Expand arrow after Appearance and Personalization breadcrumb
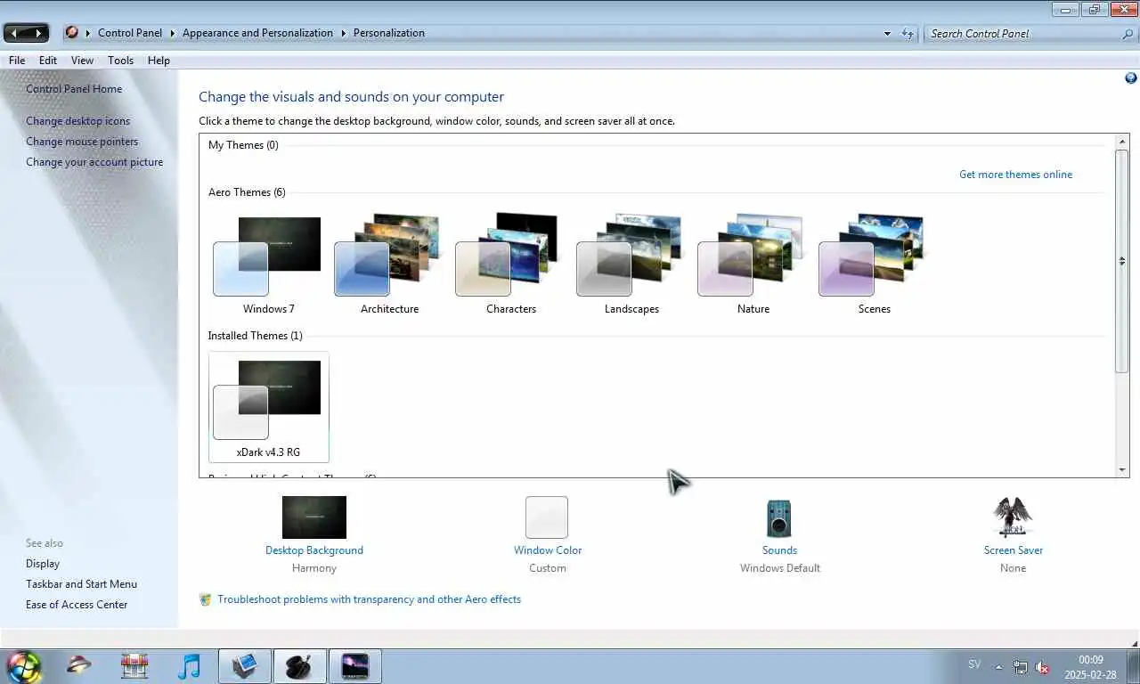The width and height of the screenshot is (1140, 684). [x=344, y=33]
